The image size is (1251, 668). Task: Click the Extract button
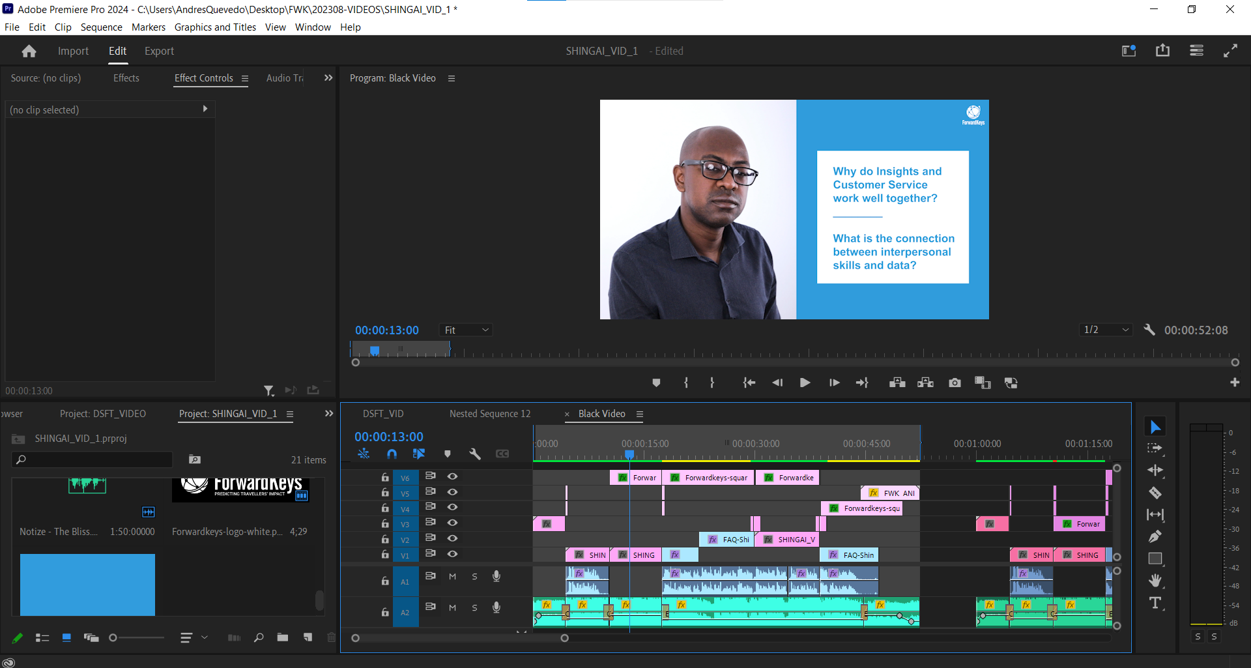tap(925, 383)
